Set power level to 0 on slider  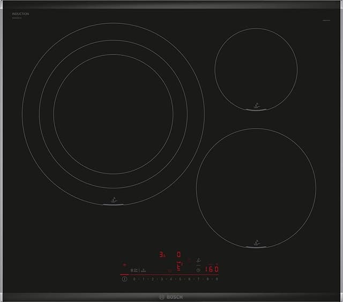134,279
